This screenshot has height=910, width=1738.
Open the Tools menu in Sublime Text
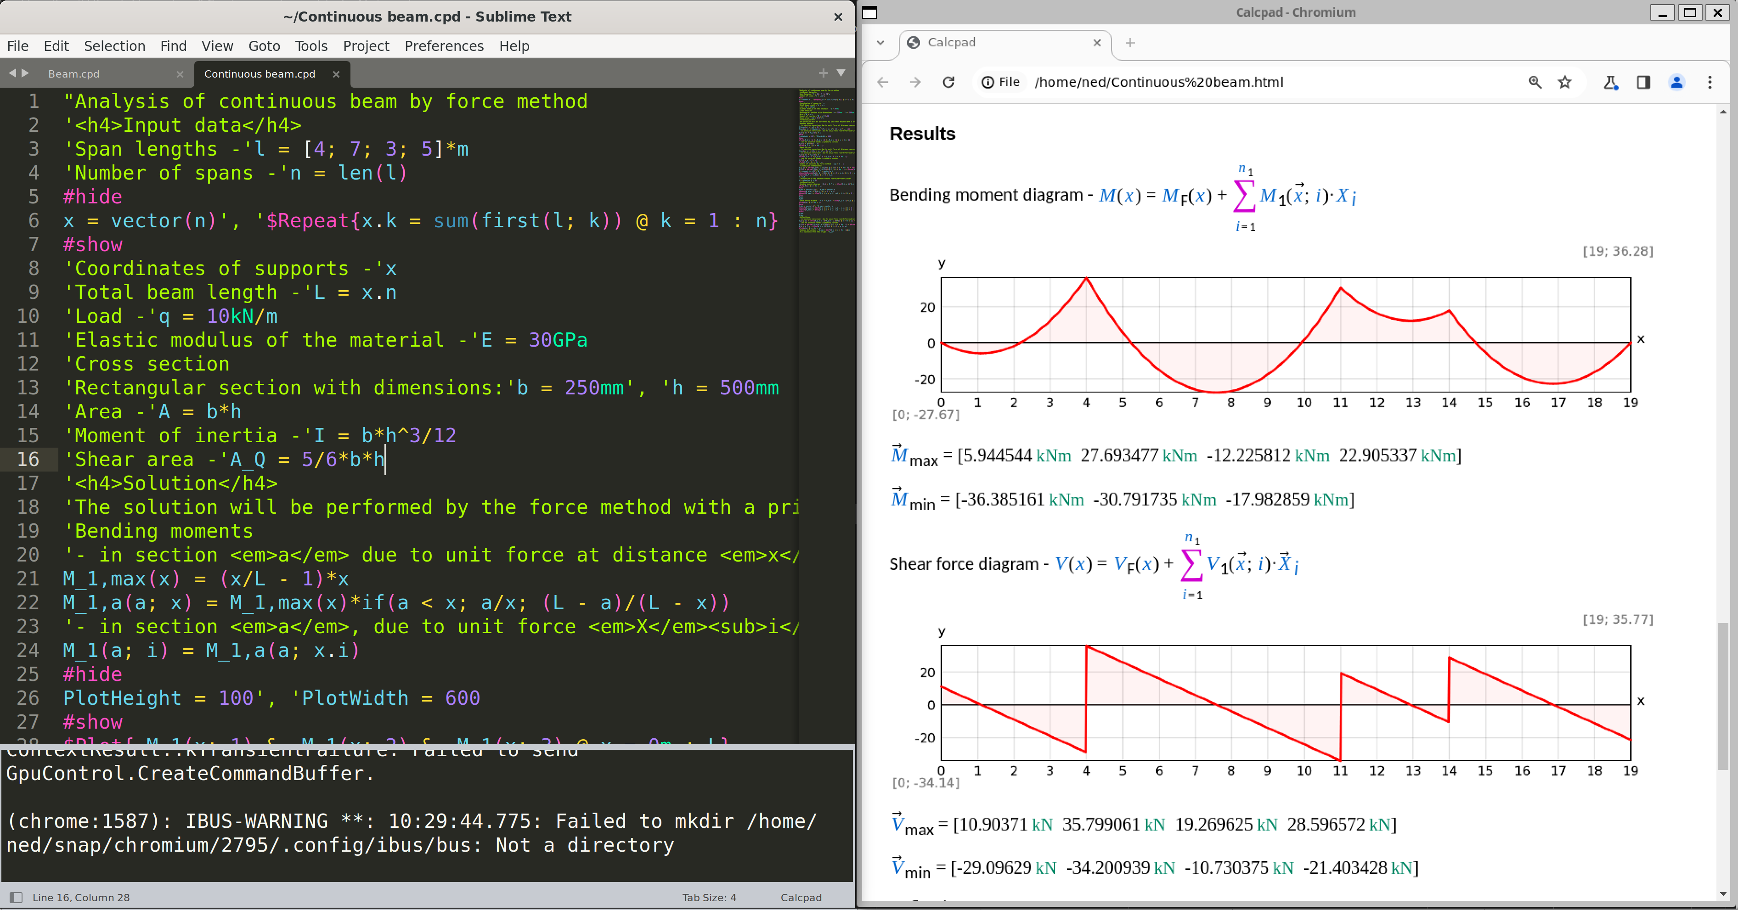[x=310, y=46]
